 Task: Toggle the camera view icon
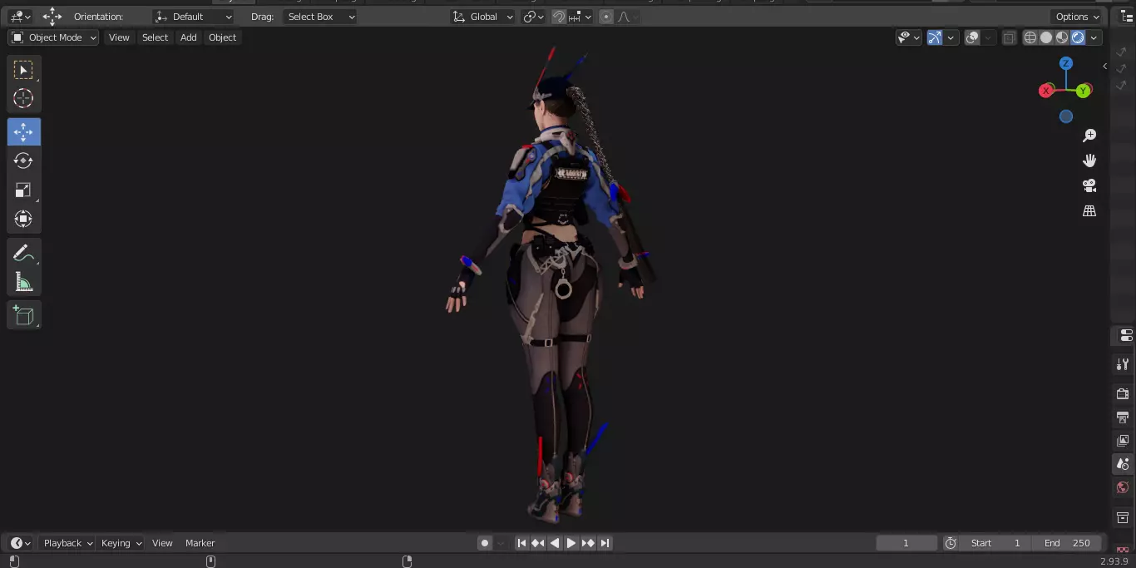1089,185
